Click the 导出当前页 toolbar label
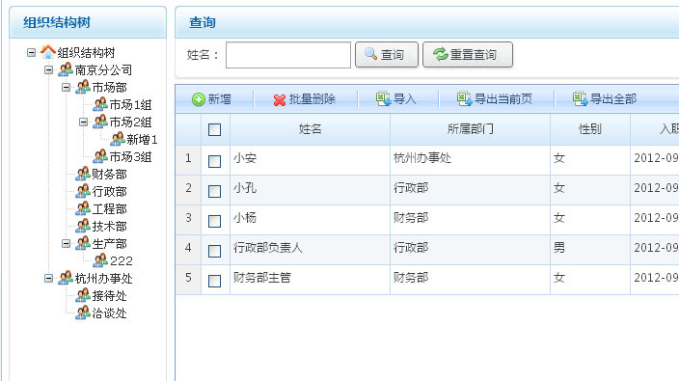This screenshot has height=381, width=679. [503, 99]
